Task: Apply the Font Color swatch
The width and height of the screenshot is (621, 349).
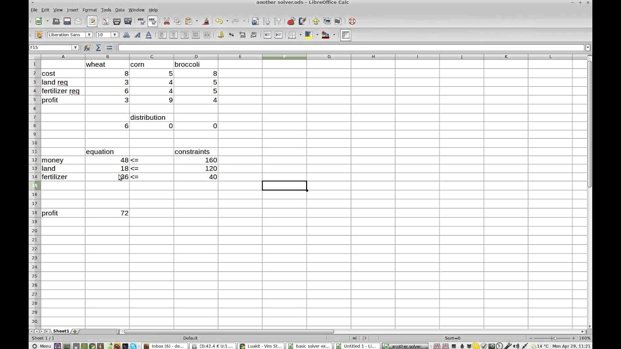Action: [x=326, y=35]
